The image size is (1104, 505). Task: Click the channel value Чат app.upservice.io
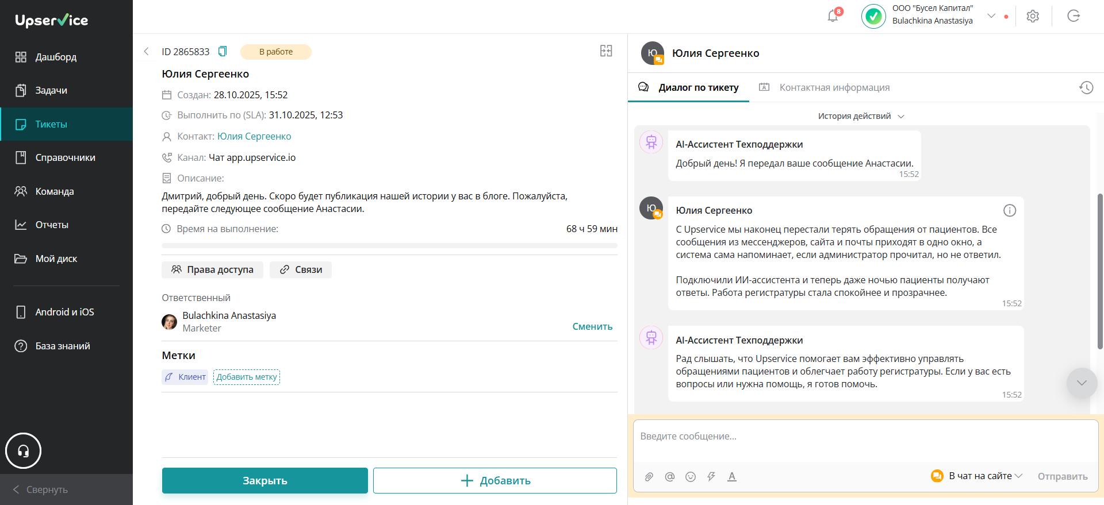252,157
